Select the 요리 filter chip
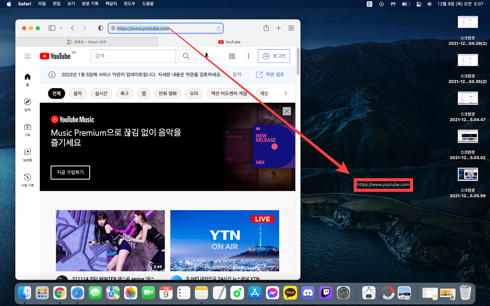Image resolution: width=490 pixels, height=306 pixels. [x=194, y=93]
